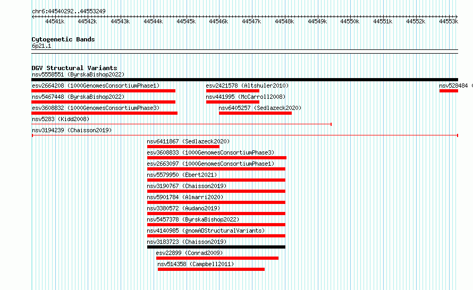Click the red esv2663097 variant bar
This screenshot has width=473, height=290.
click(x=216, y=169)
